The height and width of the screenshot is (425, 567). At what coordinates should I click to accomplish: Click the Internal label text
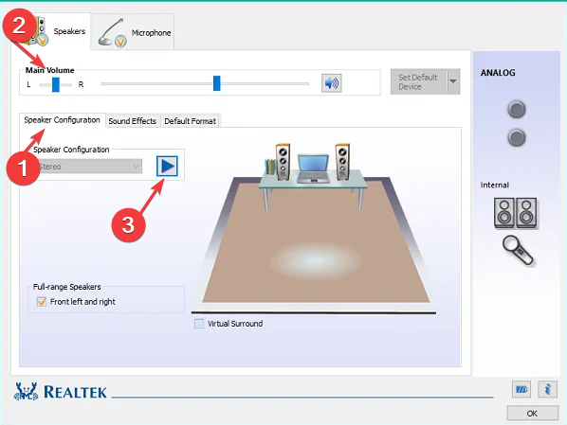(x=494, y=185)
